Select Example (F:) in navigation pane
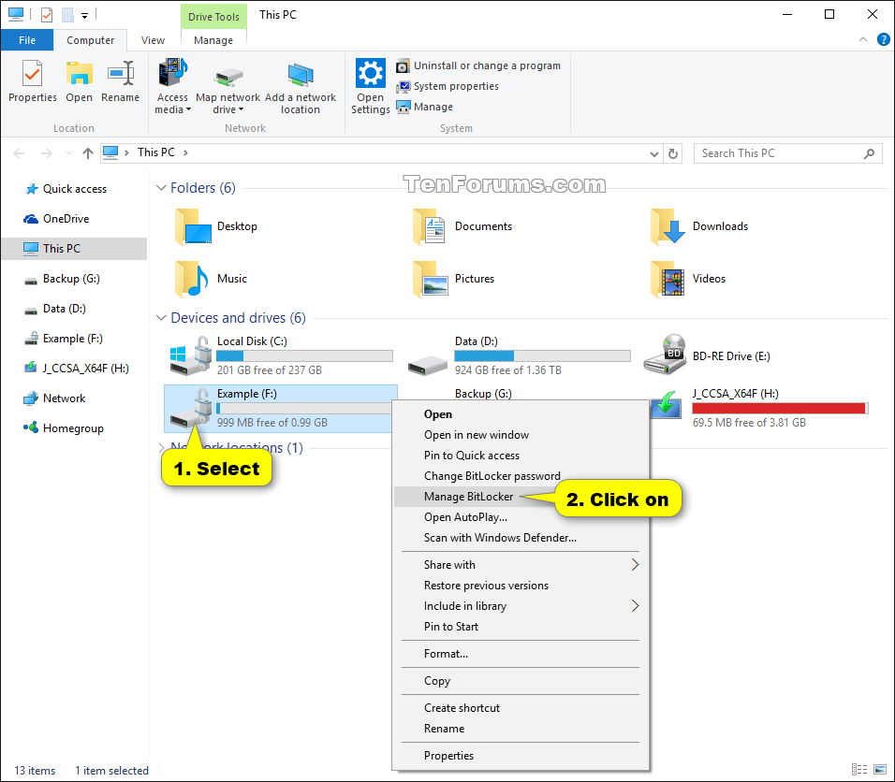 click(x=72, y=339)
